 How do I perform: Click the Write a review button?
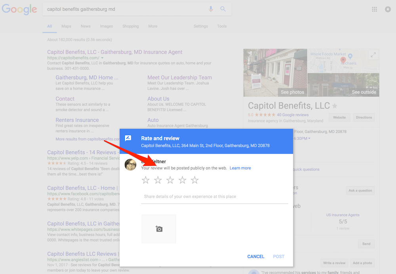tap(334, 263)
